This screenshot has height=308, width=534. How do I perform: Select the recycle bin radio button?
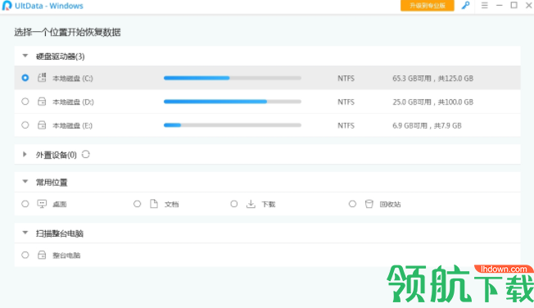(x=352, y=204)
